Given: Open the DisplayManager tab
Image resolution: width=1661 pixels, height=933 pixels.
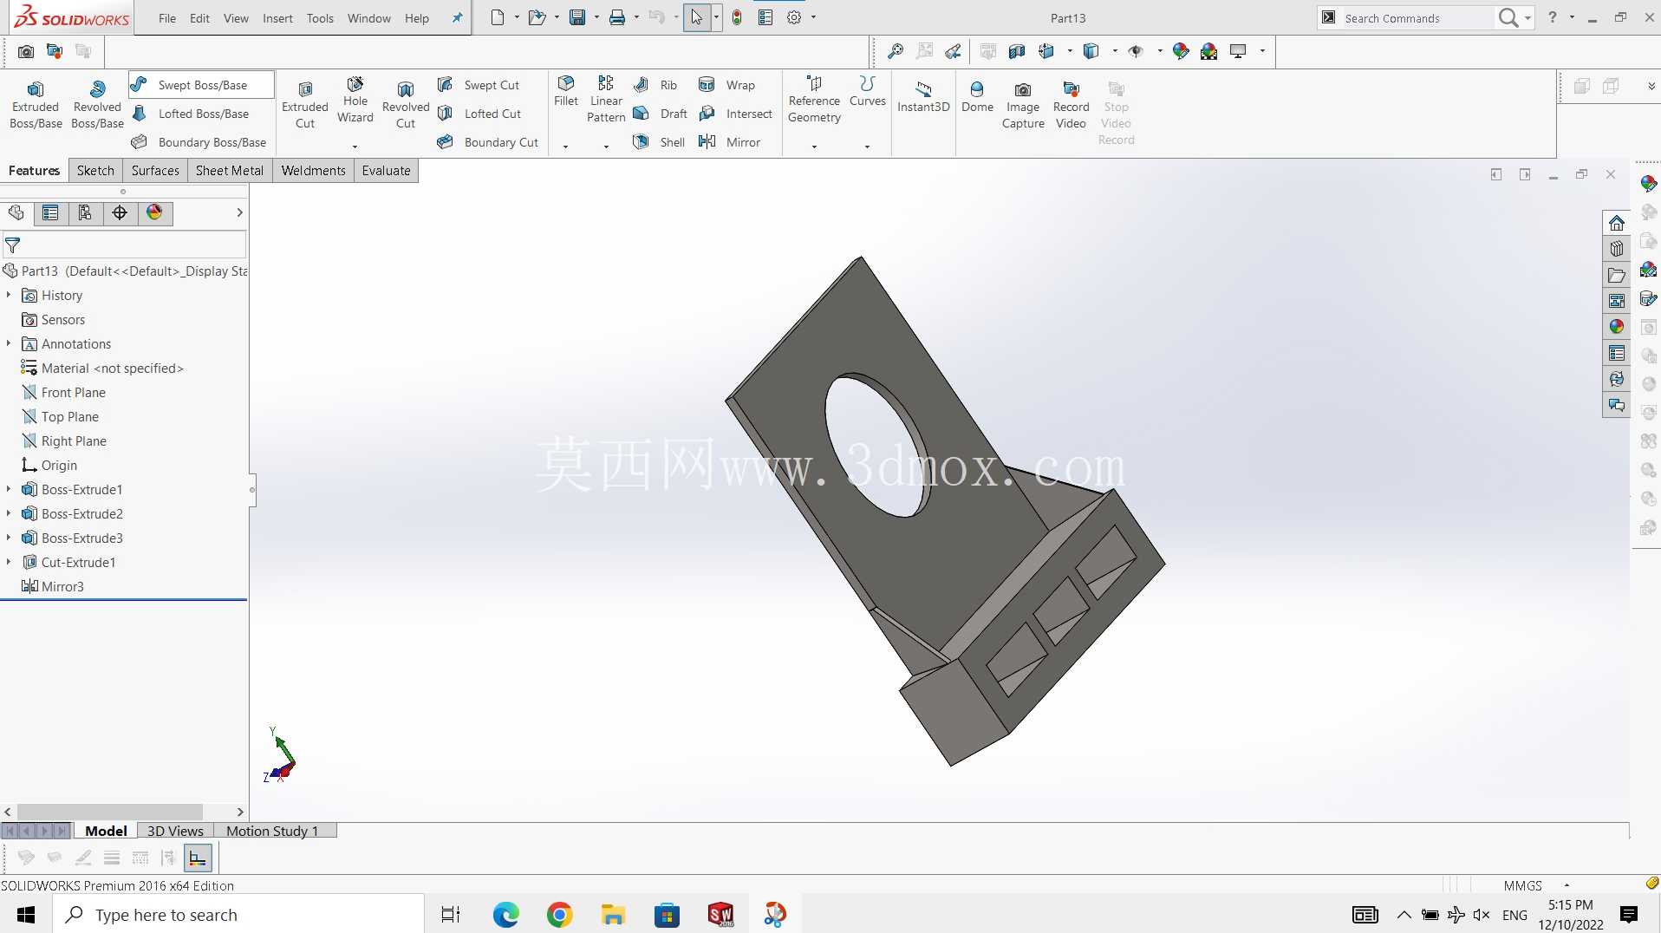Looking at the screenshot, I should point(154,213).
